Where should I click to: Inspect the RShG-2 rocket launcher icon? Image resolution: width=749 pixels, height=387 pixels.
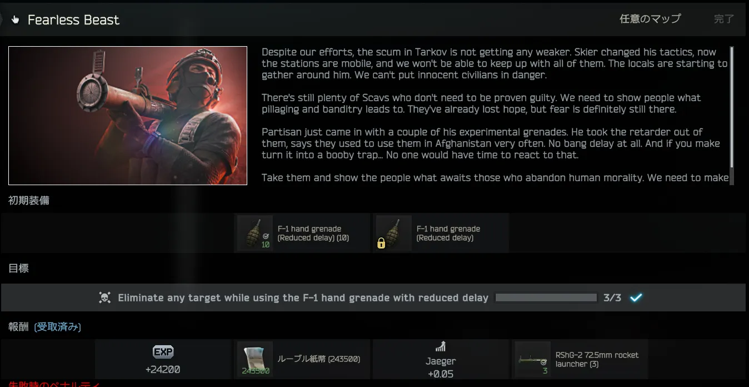tap(533, 359)
